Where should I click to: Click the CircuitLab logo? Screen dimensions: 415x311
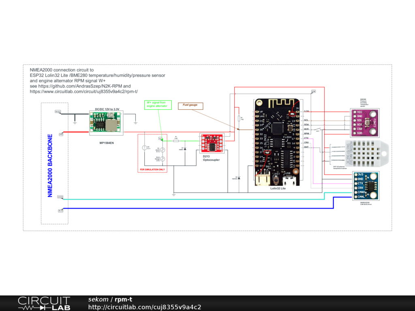[44, 303]
